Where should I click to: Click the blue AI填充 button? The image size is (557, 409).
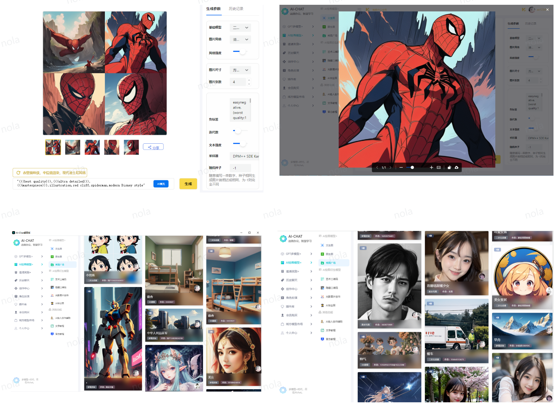click(161, 184)
